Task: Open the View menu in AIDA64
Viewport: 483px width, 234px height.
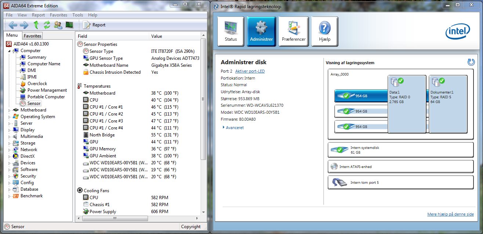Action: point(22,15)
